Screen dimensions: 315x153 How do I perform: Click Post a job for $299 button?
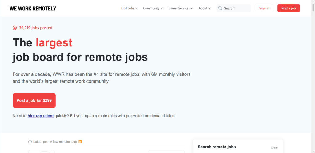coord(34,100)
